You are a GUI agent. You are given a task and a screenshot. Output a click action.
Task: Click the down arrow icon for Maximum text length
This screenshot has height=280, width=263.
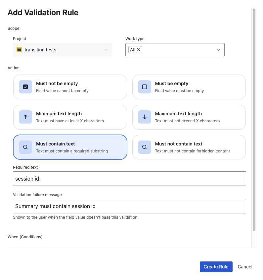145,117
